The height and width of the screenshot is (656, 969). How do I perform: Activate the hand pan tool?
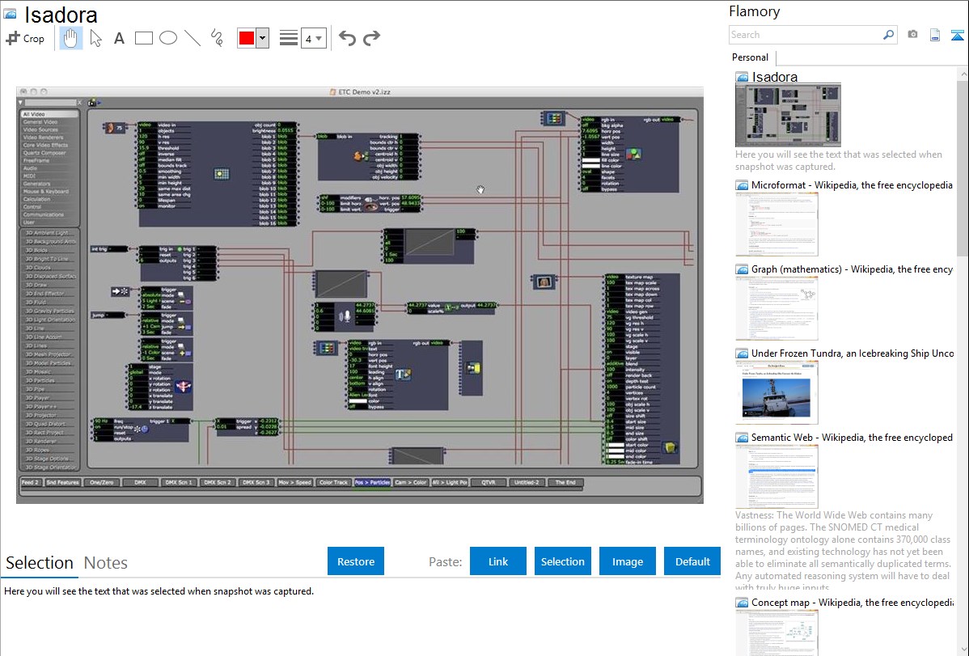coord(71,38)
